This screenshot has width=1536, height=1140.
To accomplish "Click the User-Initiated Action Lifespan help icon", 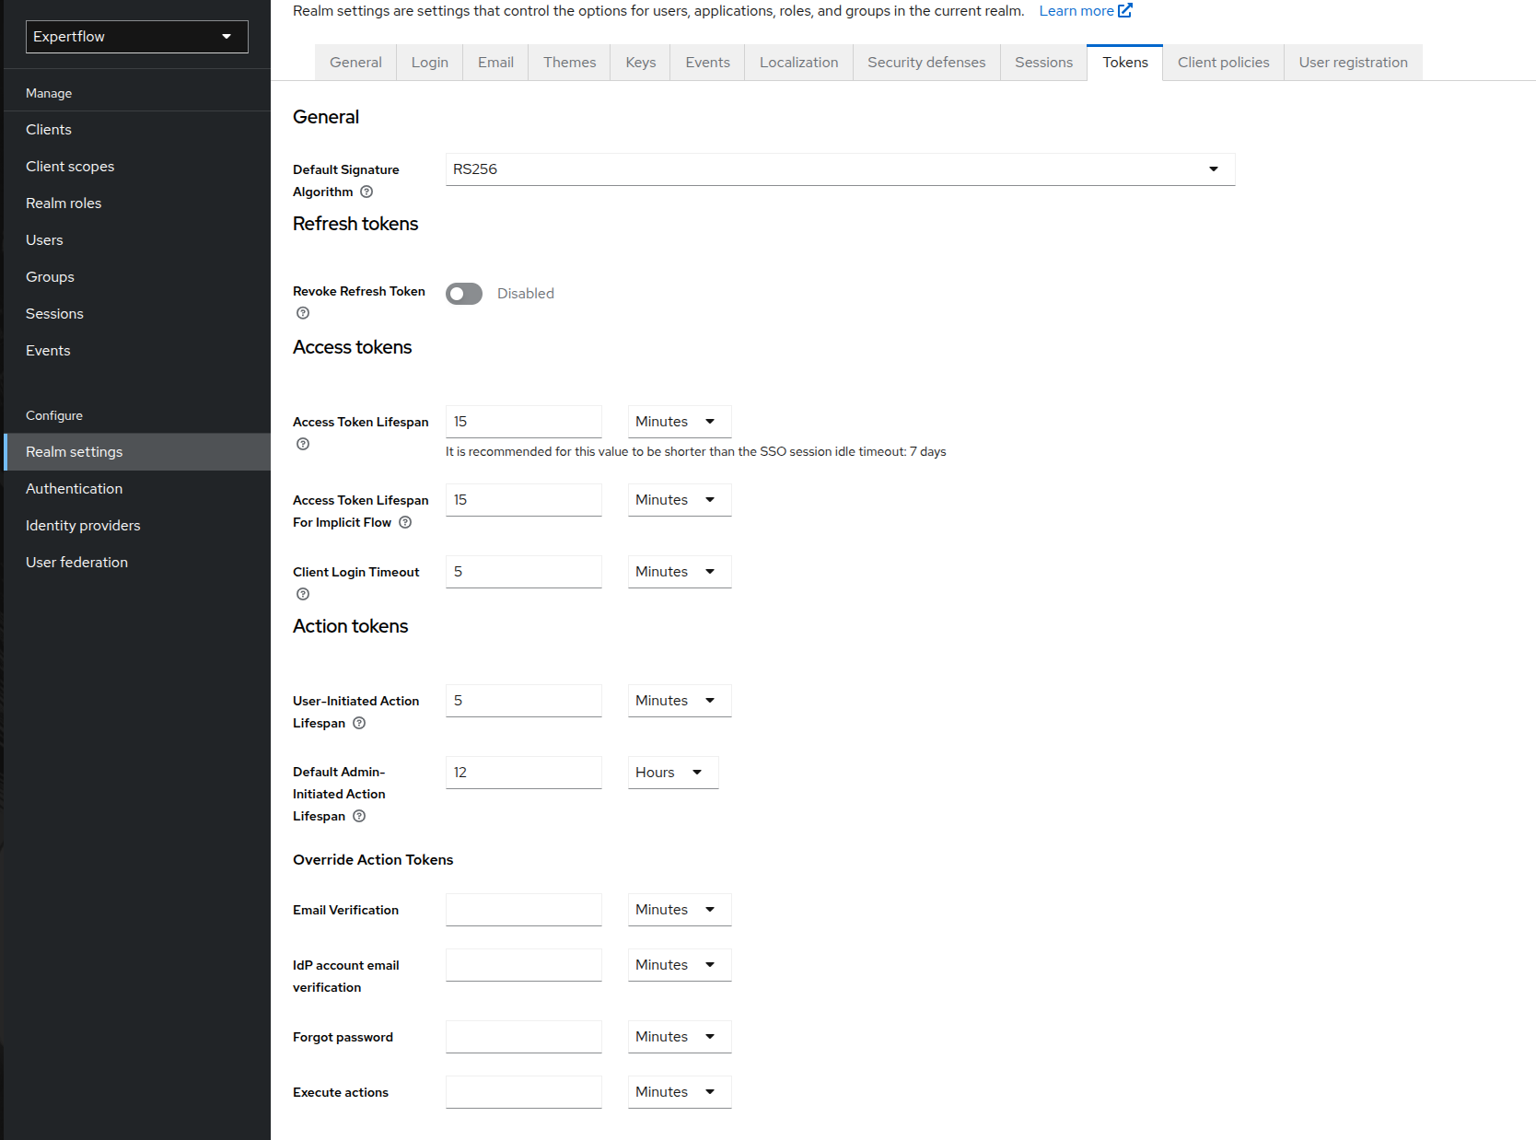I will click(x=359, y=723).
